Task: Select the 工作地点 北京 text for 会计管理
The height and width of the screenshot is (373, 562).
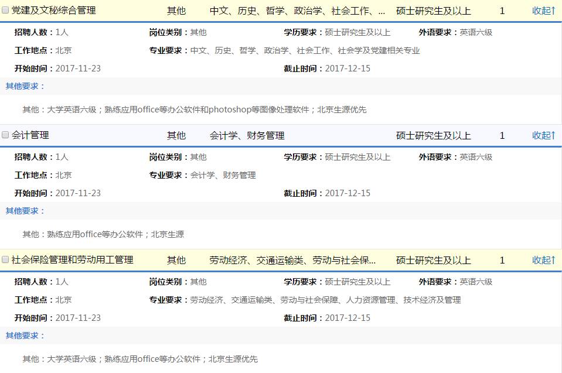Action: coord(63,174)
